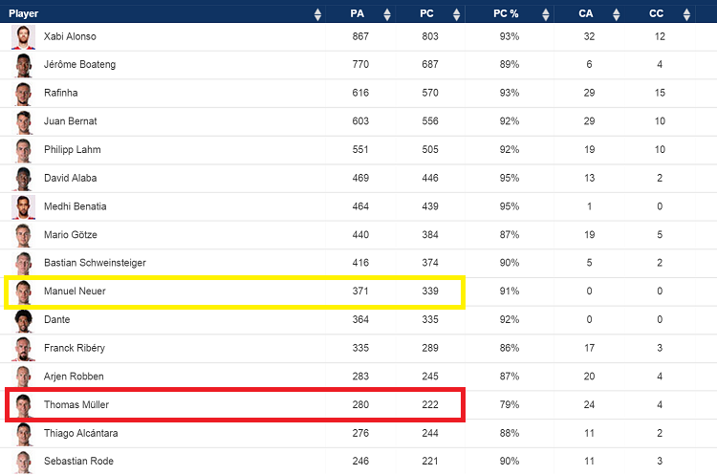Sort table by Player column arrows
This screenshot has height=475, width=717.
click(317, 14)
